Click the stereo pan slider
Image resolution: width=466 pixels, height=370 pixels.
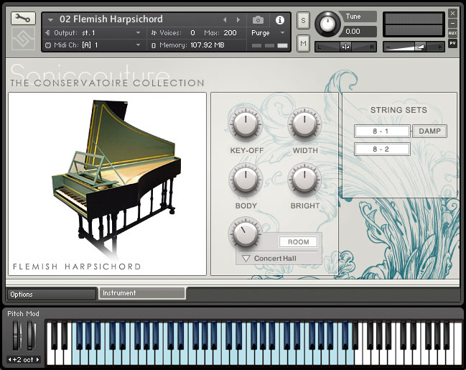coord(346,47)
